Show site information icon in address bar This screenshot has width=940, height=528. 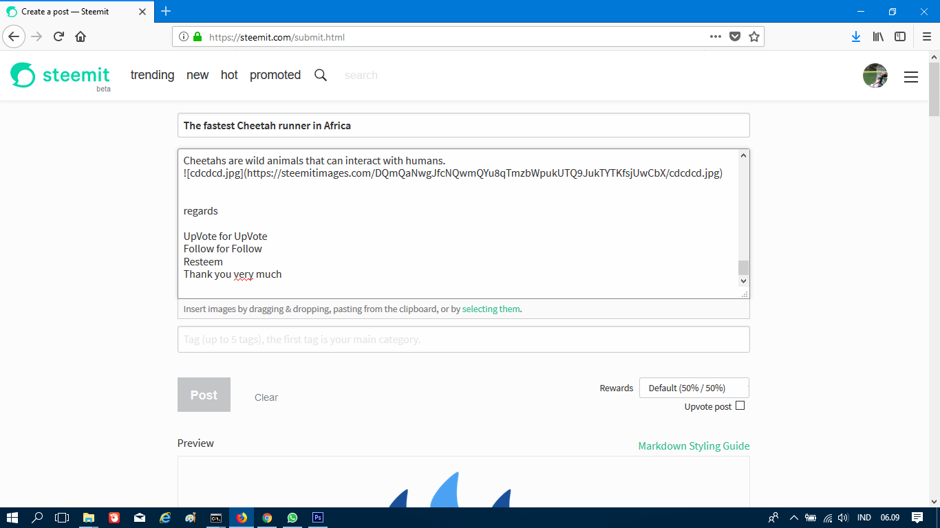coord(183,37)
